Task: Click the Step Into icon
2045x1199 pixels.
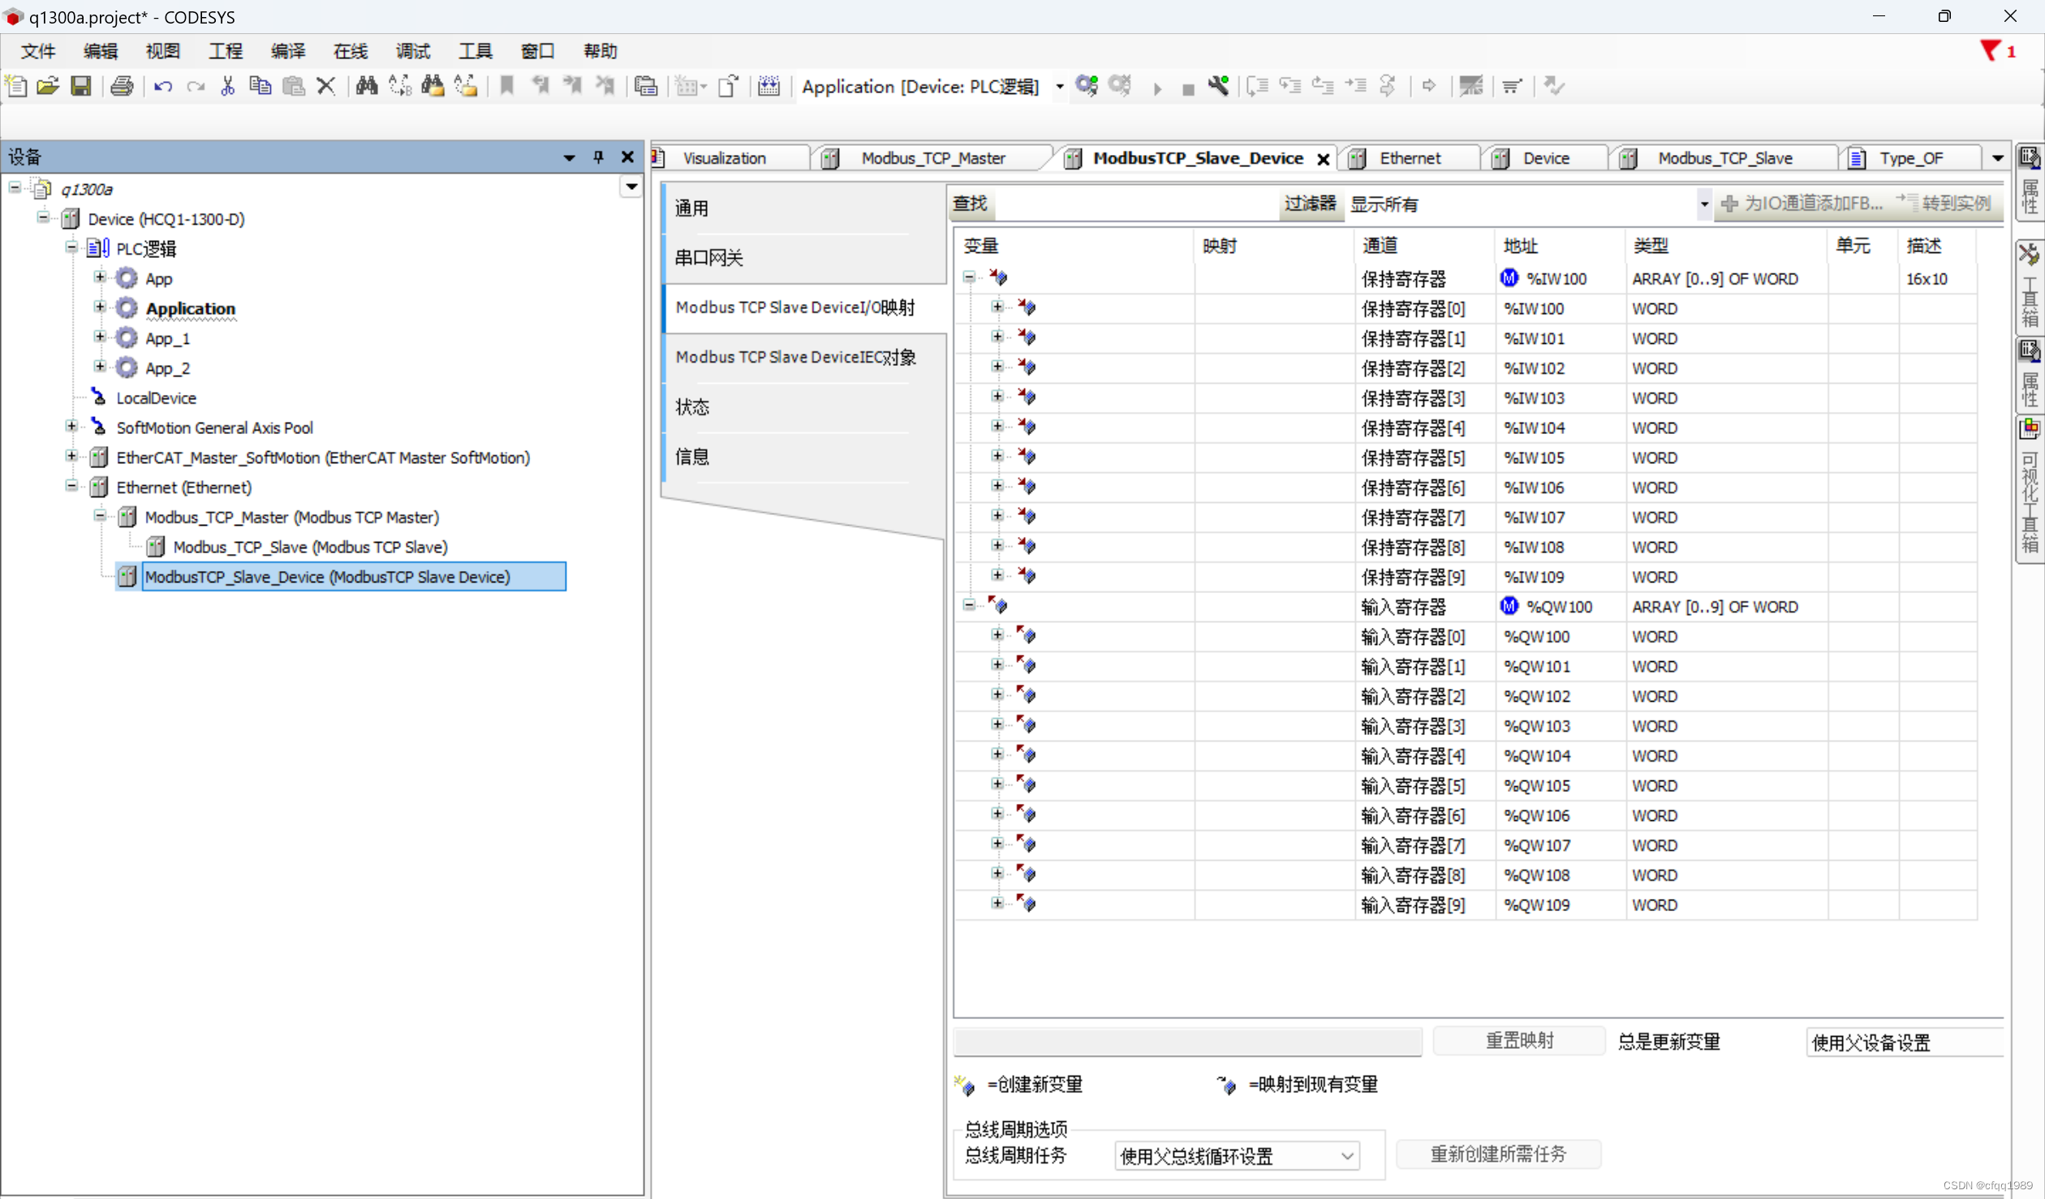Action: 1290,85
